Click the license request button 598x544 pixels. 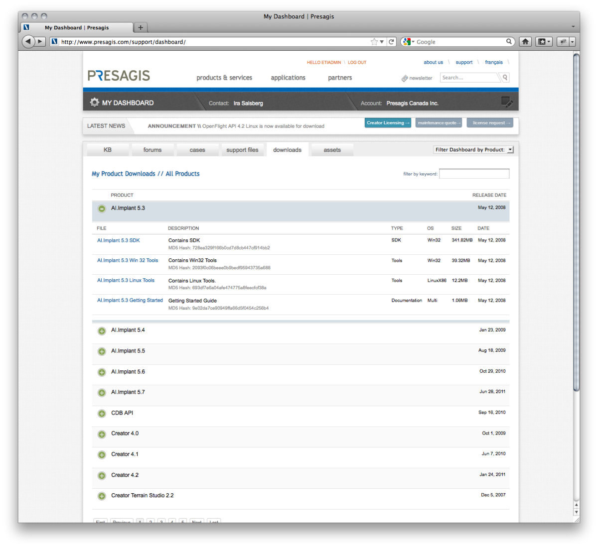(x=490, y=123)
